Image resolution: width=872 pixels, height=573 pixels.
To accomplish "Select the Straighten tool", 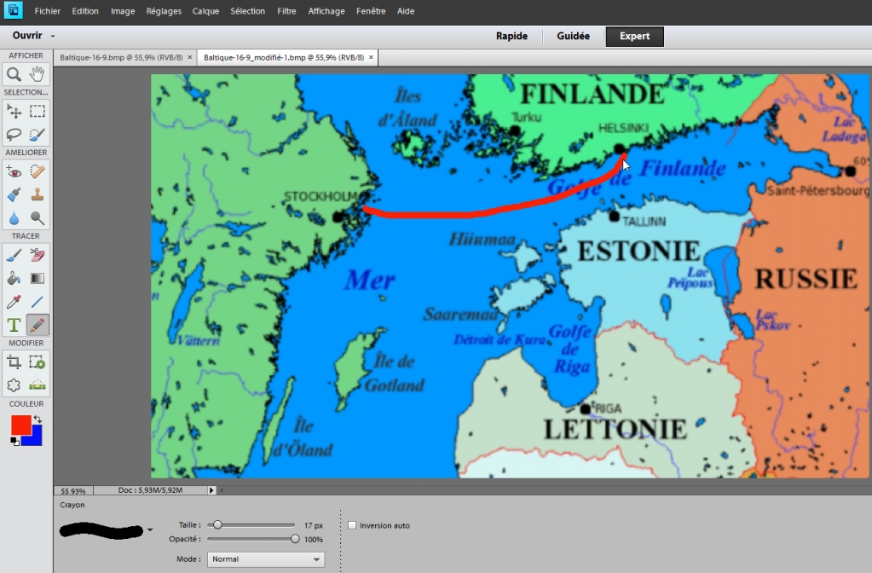I will click(x=38, y=385).
